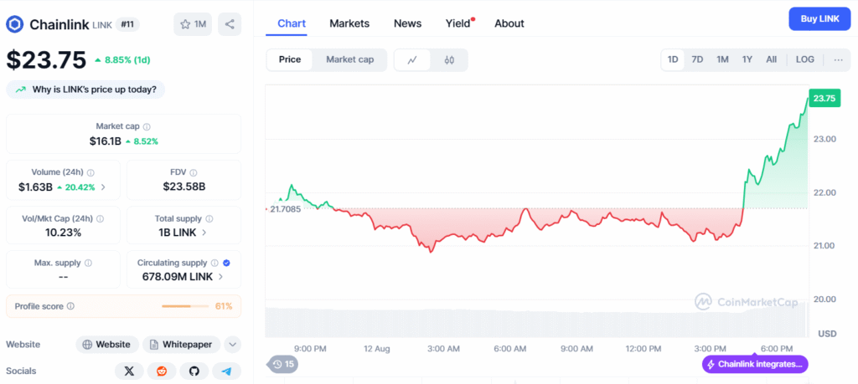Open the Whitepaper link button
Viewport: 858px width, 384px height.
coord(182,345)
